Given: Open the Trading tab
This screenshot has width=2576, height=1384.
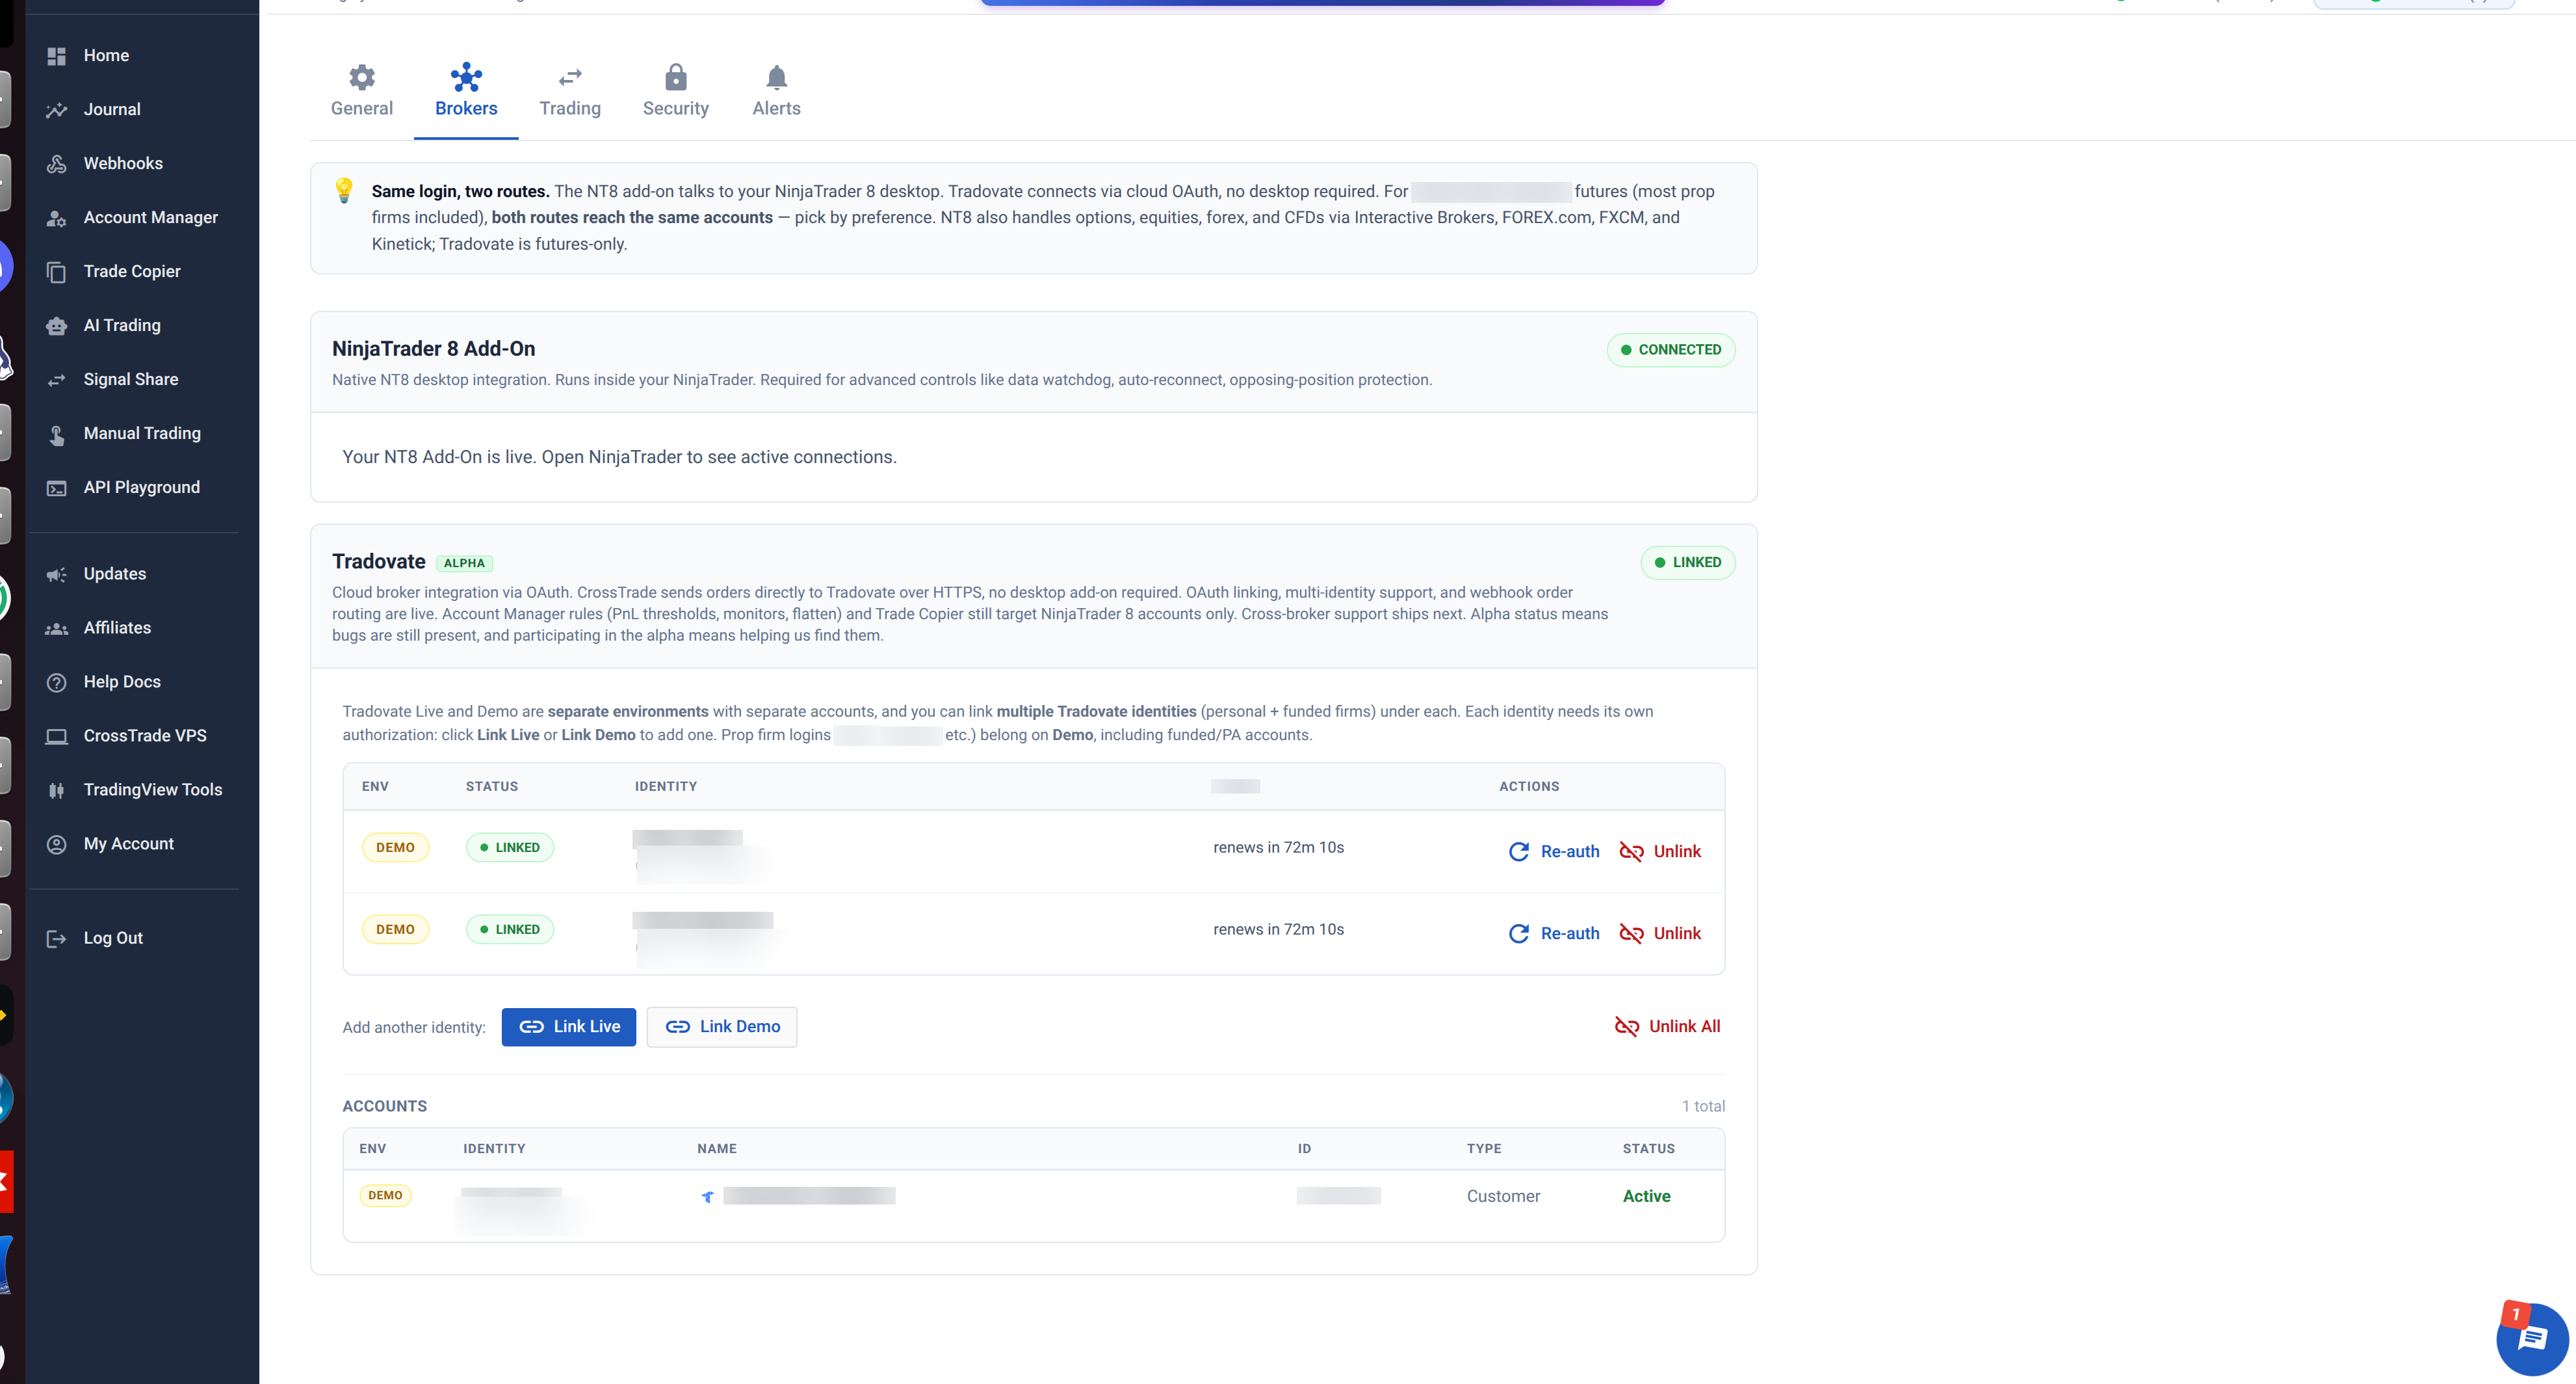Looking at the screenshot, I should (x=570, y=91).
